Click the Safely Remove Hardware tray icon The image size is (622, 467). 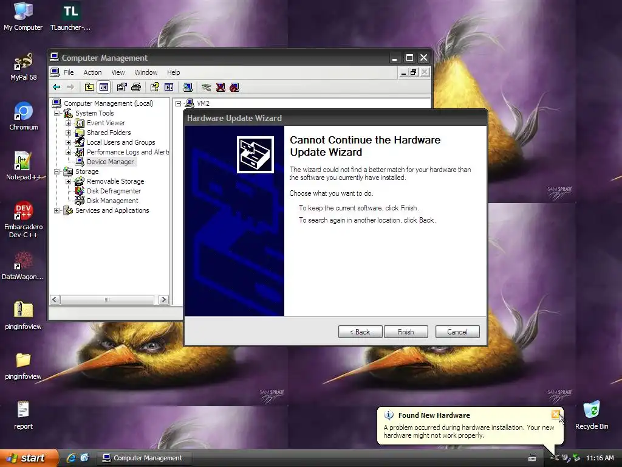tap(576, 458)
